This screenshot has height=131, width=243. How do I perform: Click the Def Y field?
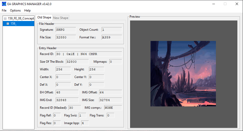coord(96,85)
